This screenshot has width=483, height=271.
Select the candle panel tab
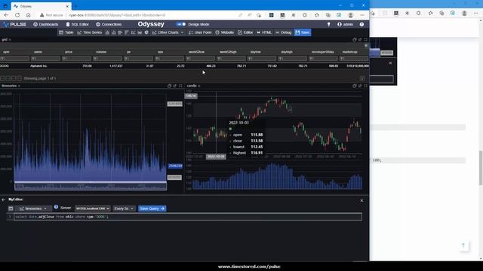tap(192, 86)
